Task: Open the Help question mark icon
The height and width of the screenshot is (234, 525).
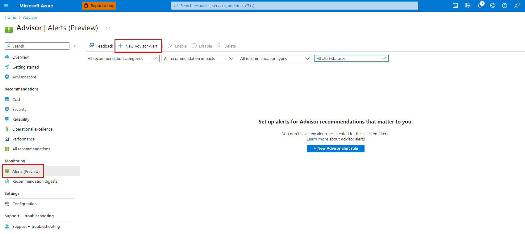Action: point(505,6)
